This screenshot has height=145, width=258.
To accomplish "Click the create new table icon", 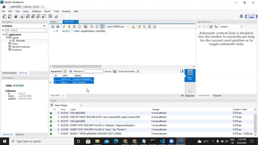I will click(x=28, y=16).
